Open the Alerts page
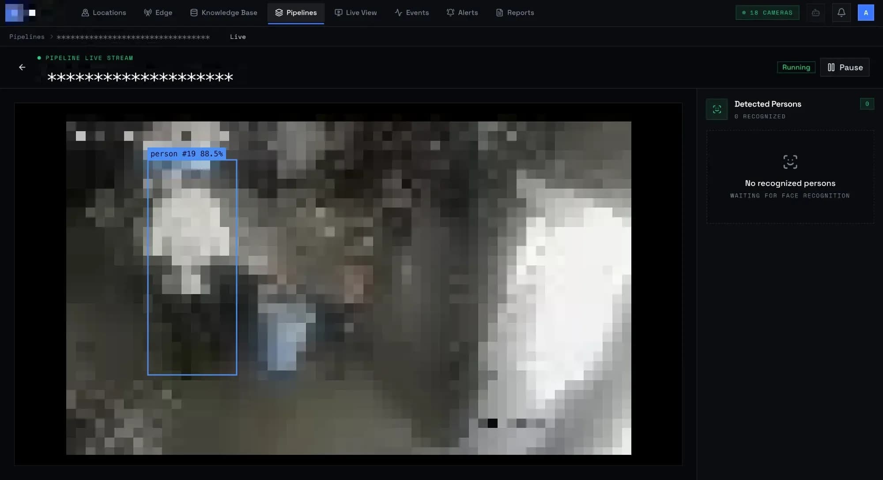This screenshot has height=480, width=883. 462,13
